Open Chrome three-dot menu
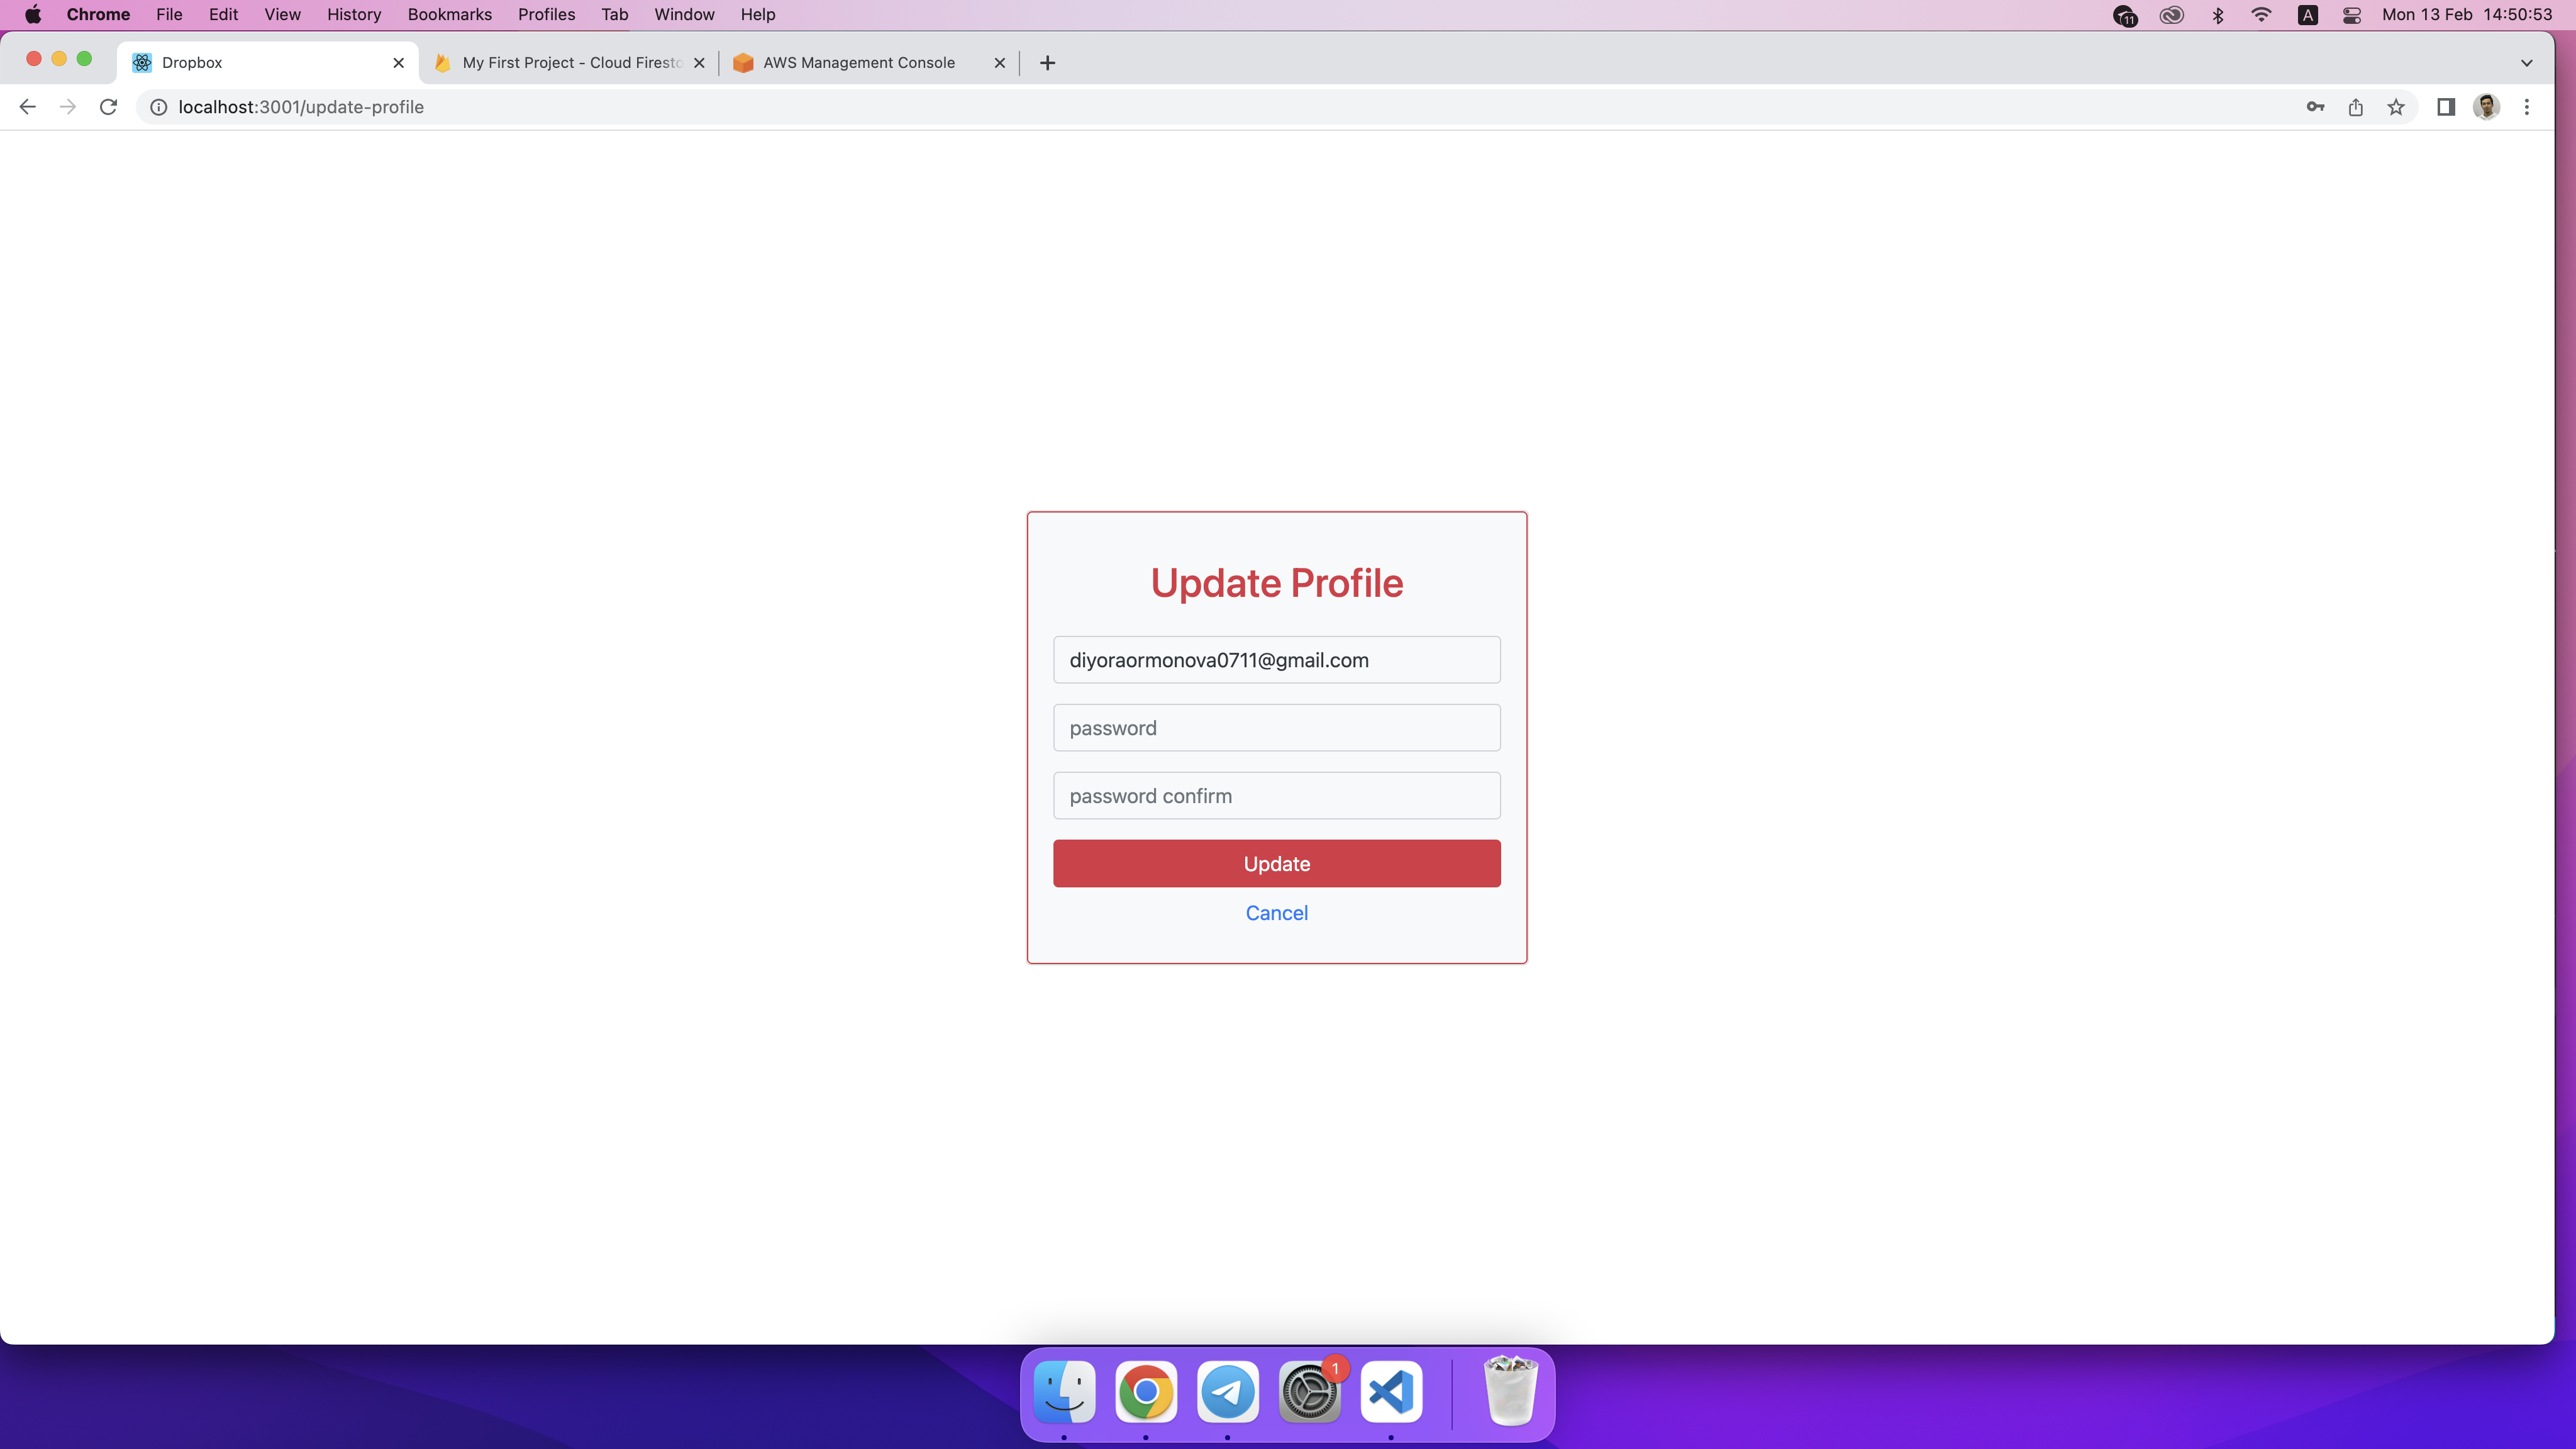Viewport: 2576px width, 1449px height. click(x=2527, y=107)
